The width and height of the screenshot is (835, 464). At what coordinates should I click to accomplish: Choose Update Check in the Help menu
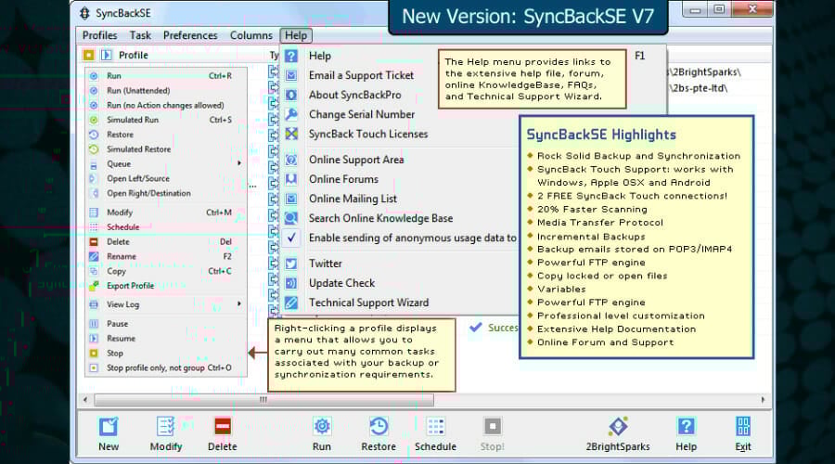click(341, 283)
